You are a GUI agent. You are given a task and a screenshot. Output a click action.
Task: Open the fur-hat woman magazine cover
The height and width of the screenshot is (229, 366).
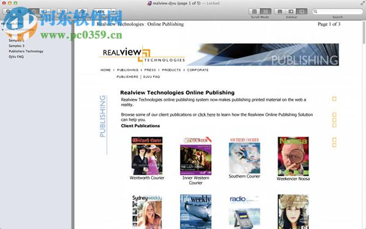(x=293, y=212)
